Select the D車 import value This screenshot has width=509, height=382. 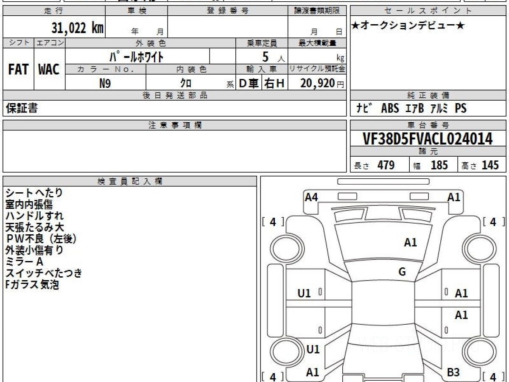point(249,83)
